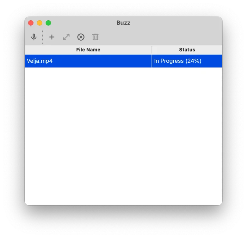Minimize the Buzz window with the yellow button

tap(40, 23)
